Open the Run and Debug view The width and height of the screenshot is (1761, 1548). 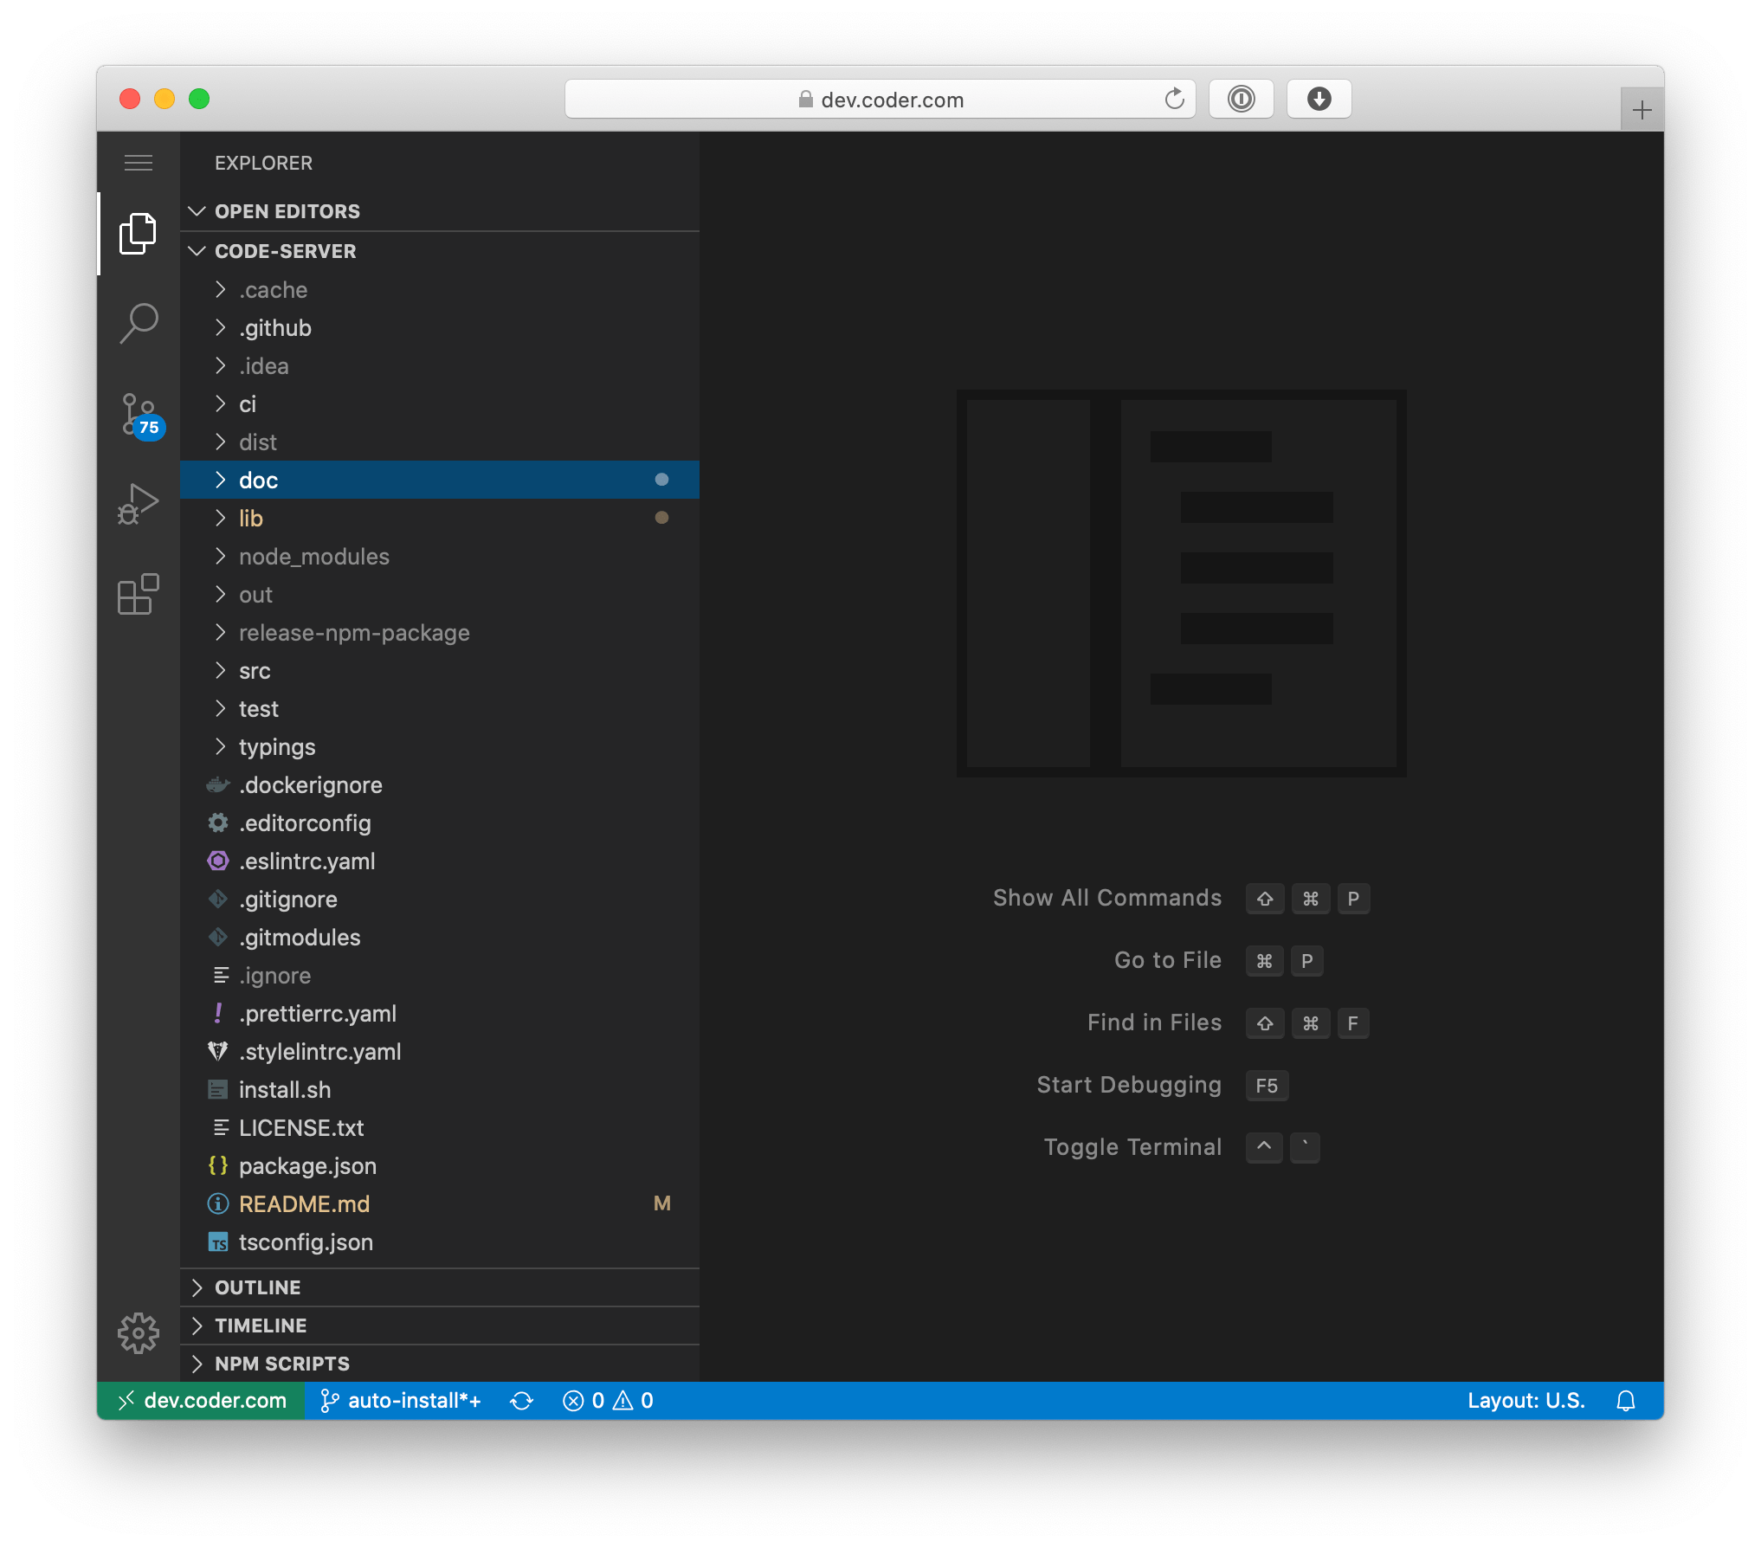tap(139, 502)
